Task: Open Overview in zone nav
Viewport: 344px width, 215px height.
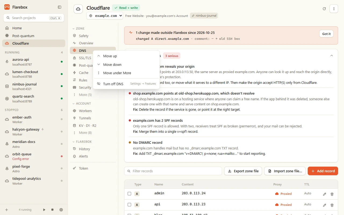Action: [93, 43]
